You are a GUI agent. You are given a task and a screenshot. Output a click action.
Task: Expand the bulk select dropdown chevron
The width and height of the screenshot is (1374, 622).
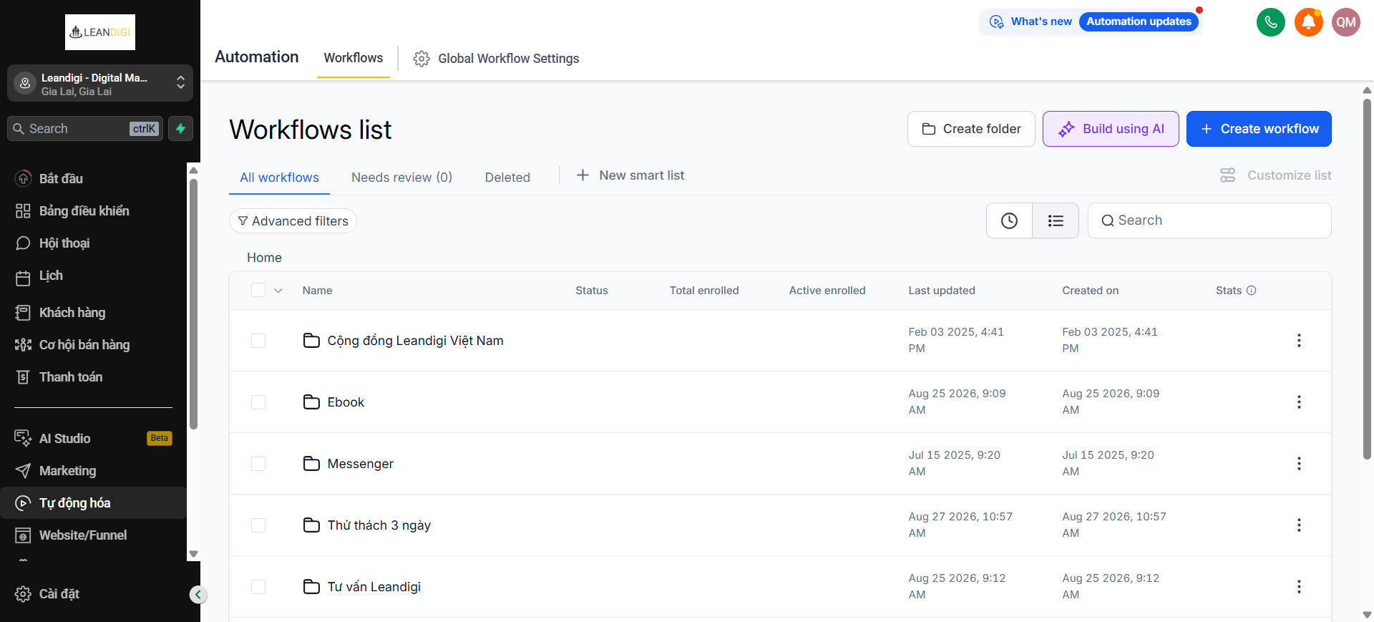tap(278, 291)
